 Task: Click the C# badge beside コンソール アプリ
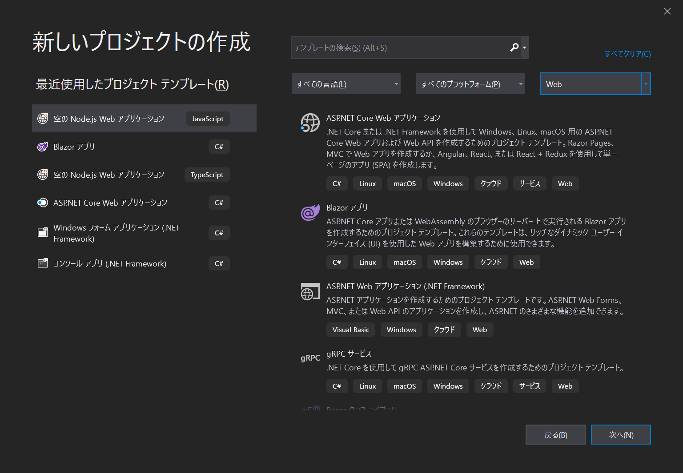click(x=219, y=263)
